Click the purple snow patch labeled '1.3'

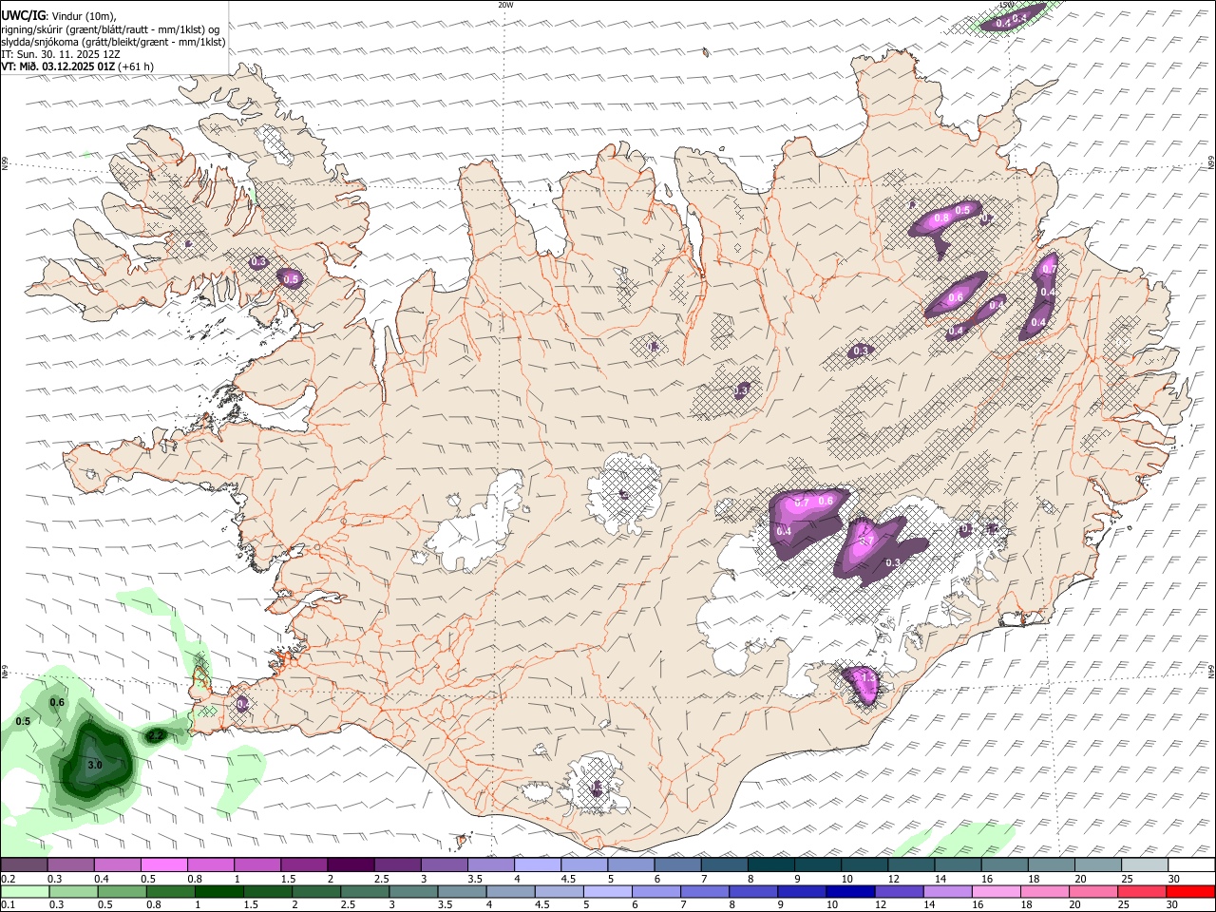[864, 686]
